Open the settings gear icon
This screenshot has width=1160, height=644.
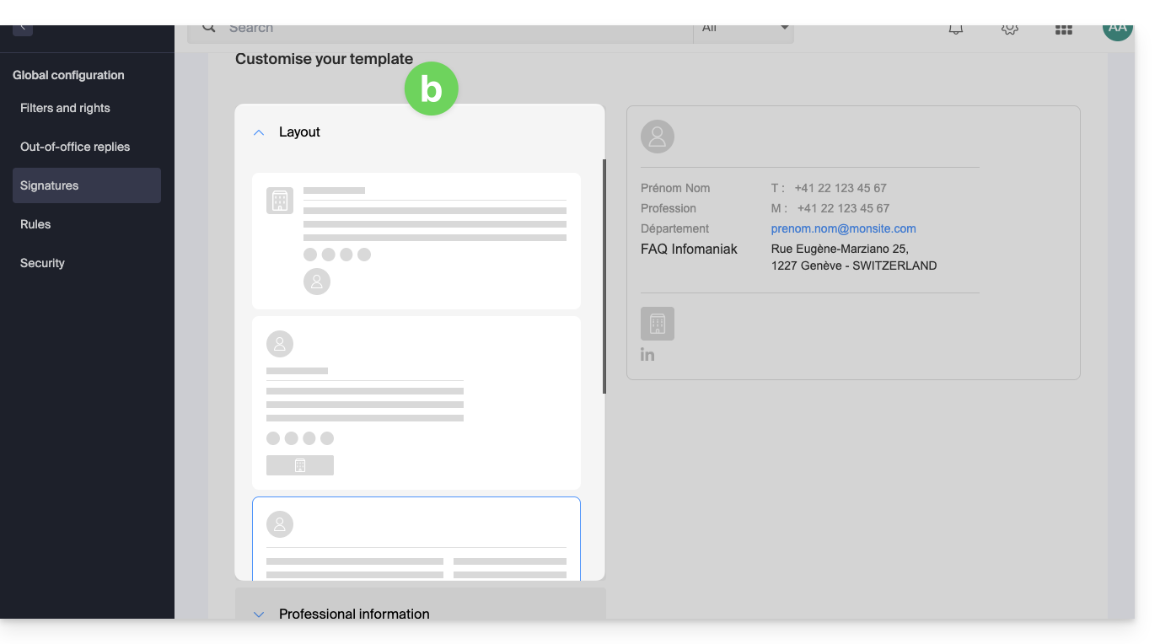tap(1010, 30)
